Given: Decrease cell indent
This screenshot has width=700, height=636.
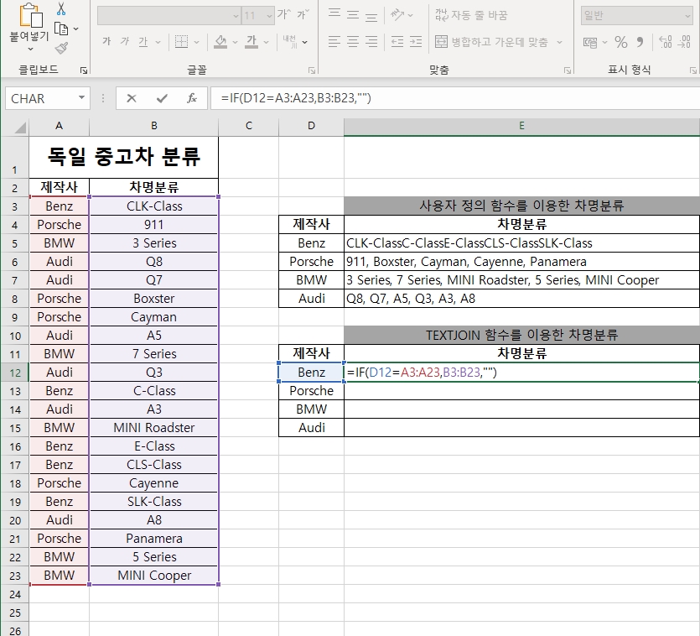Looking at the screenshot, I should (397, 42).
